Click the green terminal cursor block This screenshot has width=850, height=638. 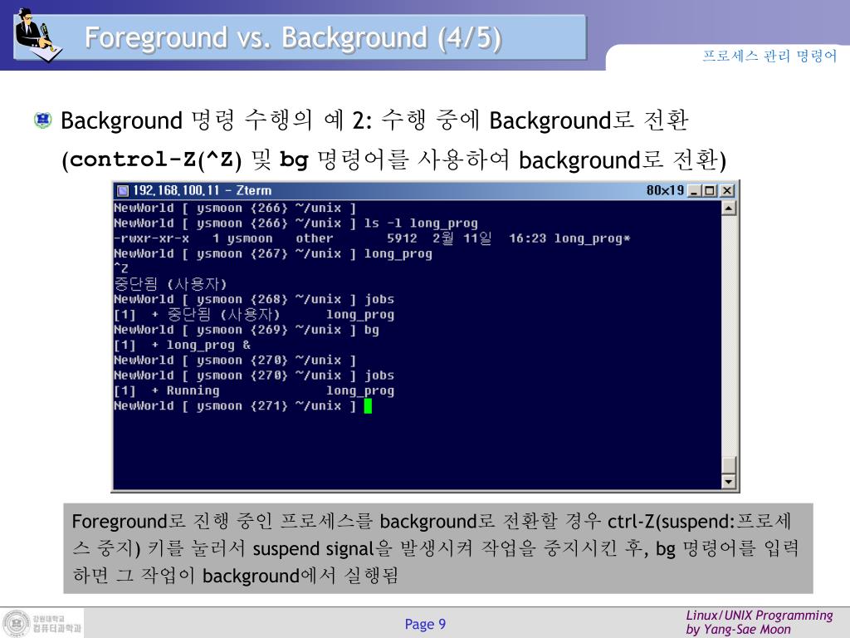pyautogui.click(x=368, y=405)
